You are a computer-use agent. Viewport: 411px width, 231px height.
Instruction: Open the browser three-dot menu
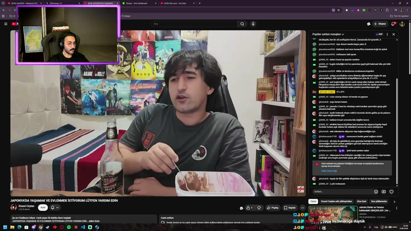coord(407,10)
